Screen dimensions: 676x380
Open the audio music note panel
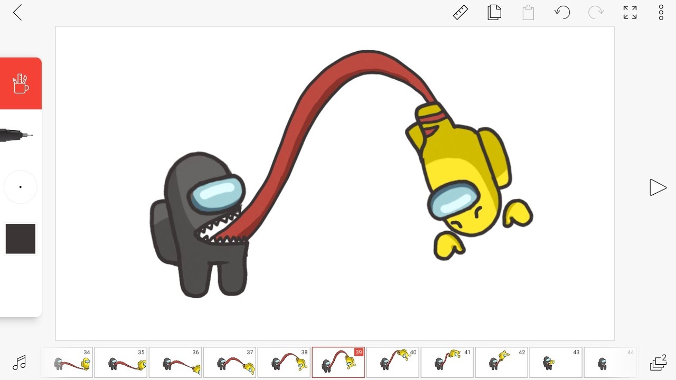(x=20, y=363)
